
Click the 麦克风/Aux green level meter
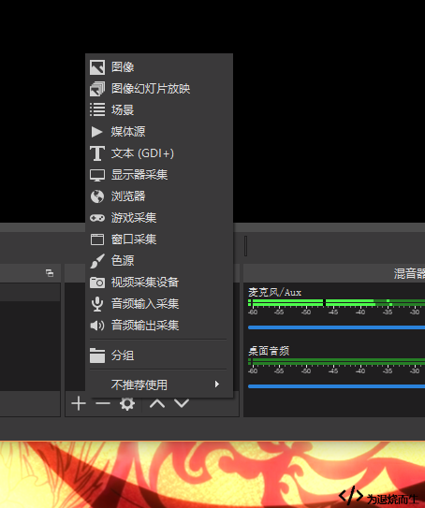[336, 303]
